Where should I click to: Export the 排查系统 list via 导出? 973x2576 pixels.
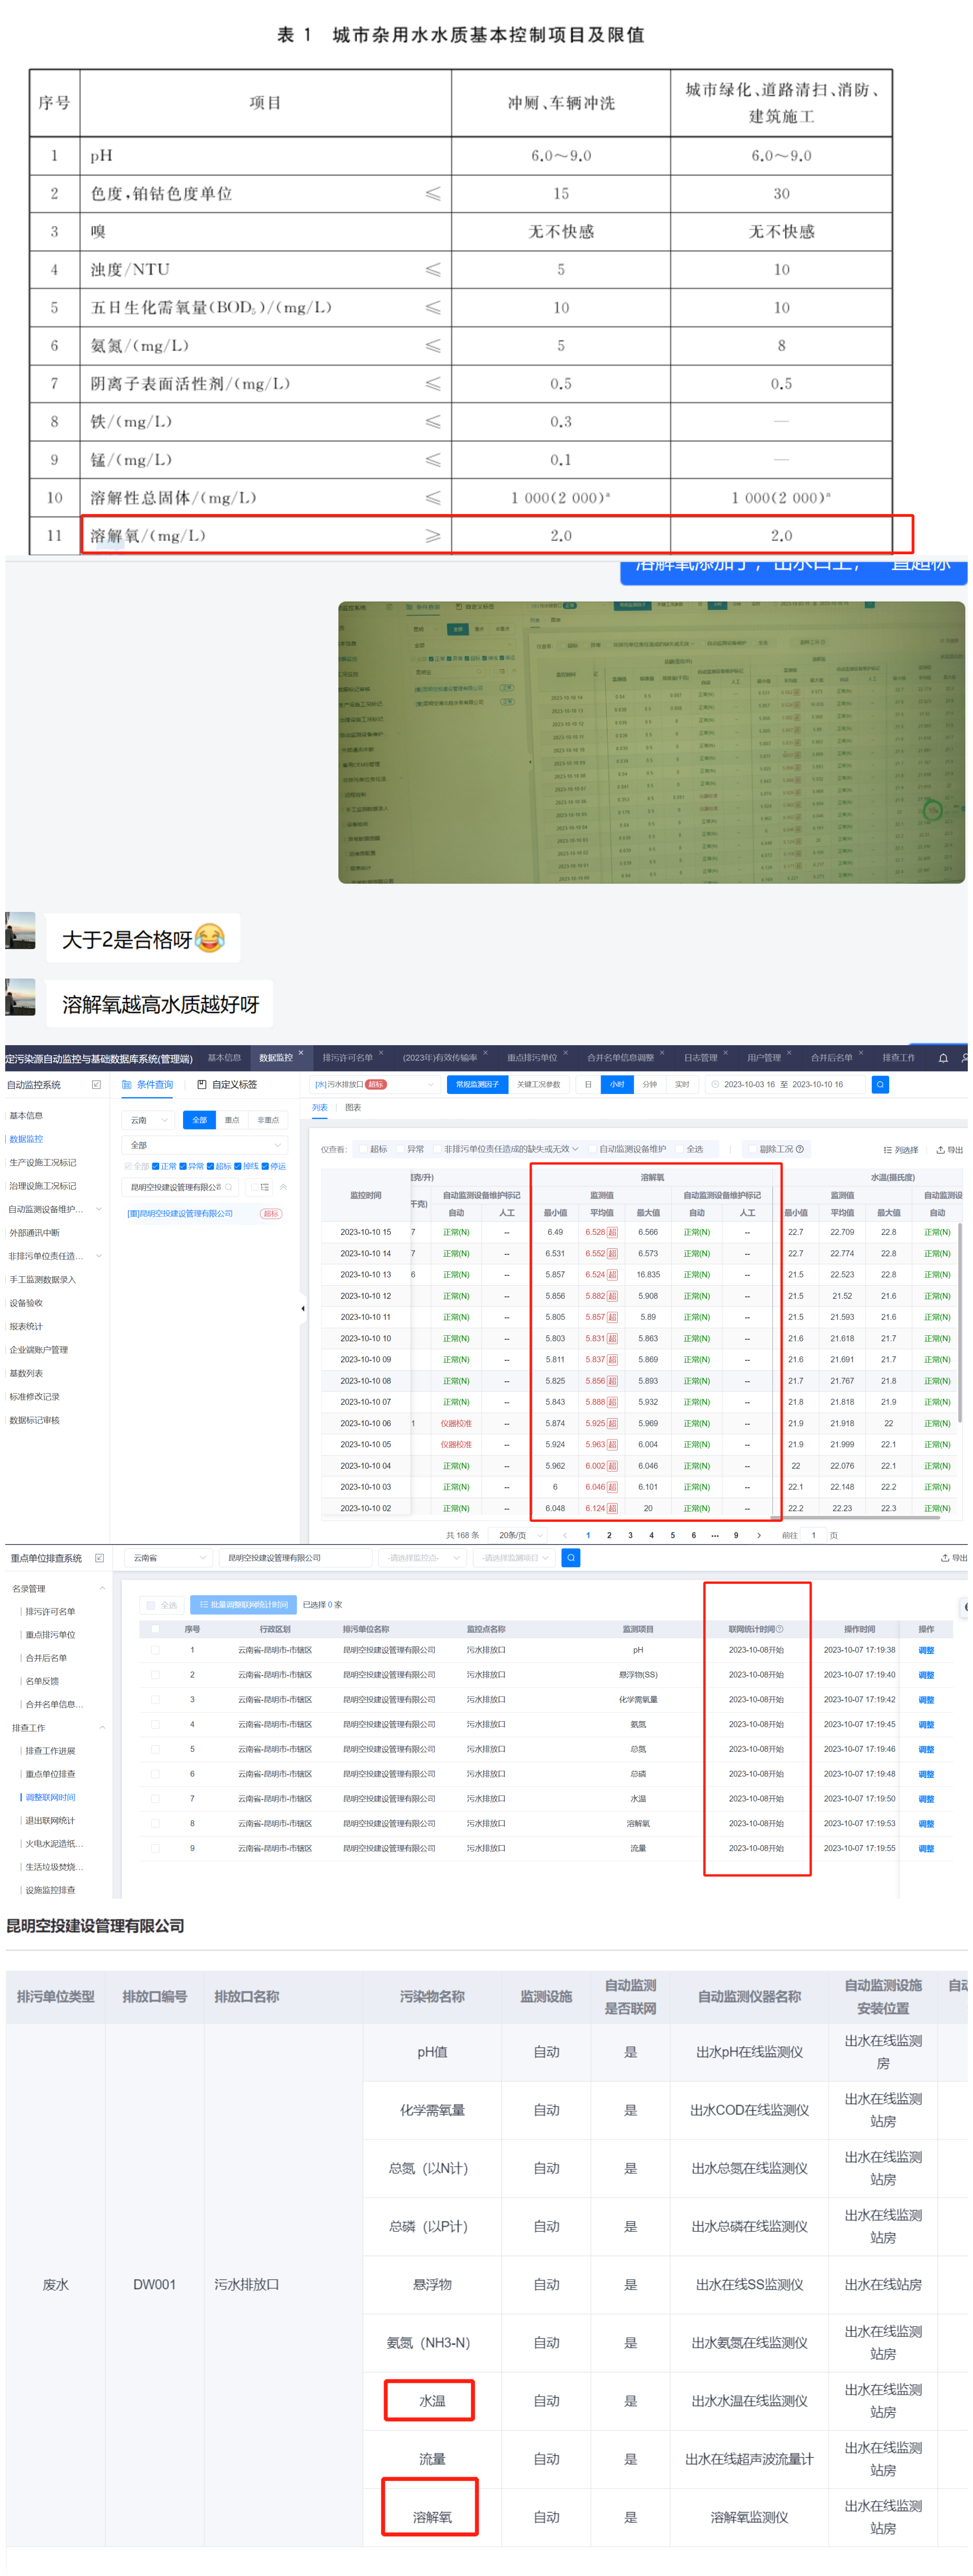954,1558
